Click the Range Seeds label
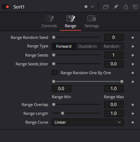 37,55
